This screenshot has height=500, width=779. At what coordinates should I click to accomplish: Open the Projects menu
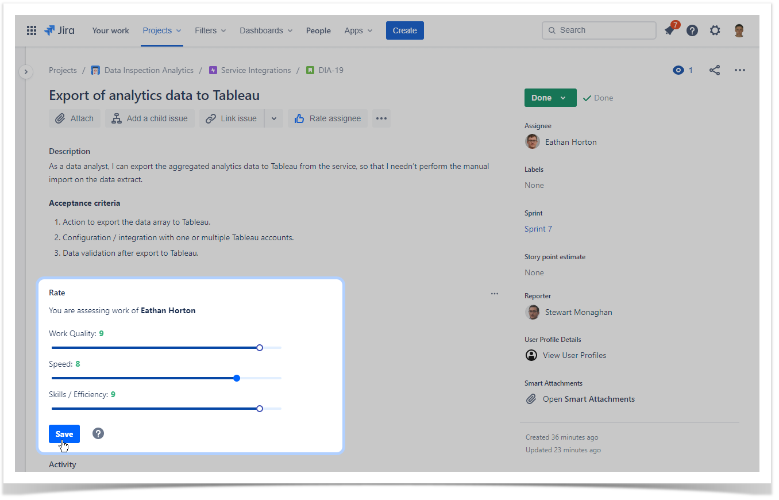162,30
